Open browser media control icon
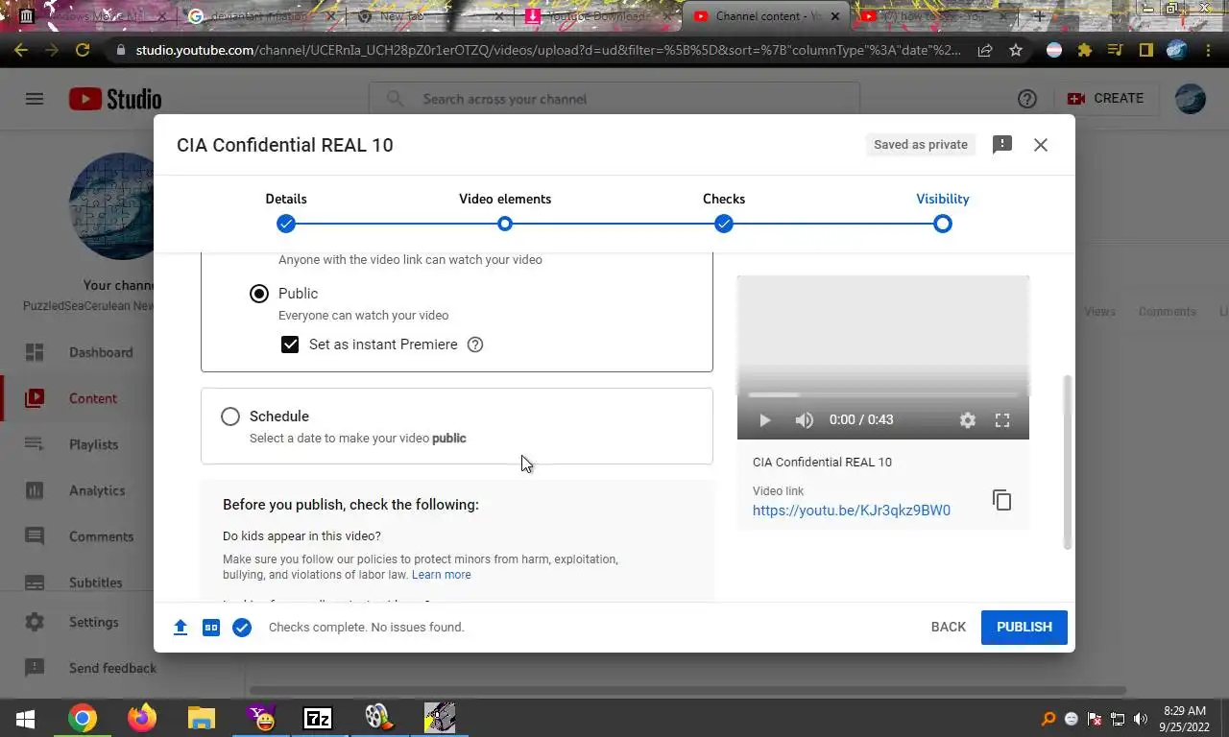 [1115, 51]
